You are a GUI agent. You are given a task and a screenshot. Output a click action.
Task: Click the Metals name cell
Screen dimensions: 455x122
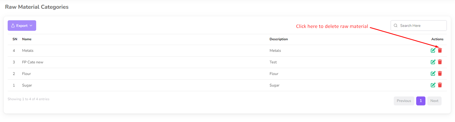28,51
